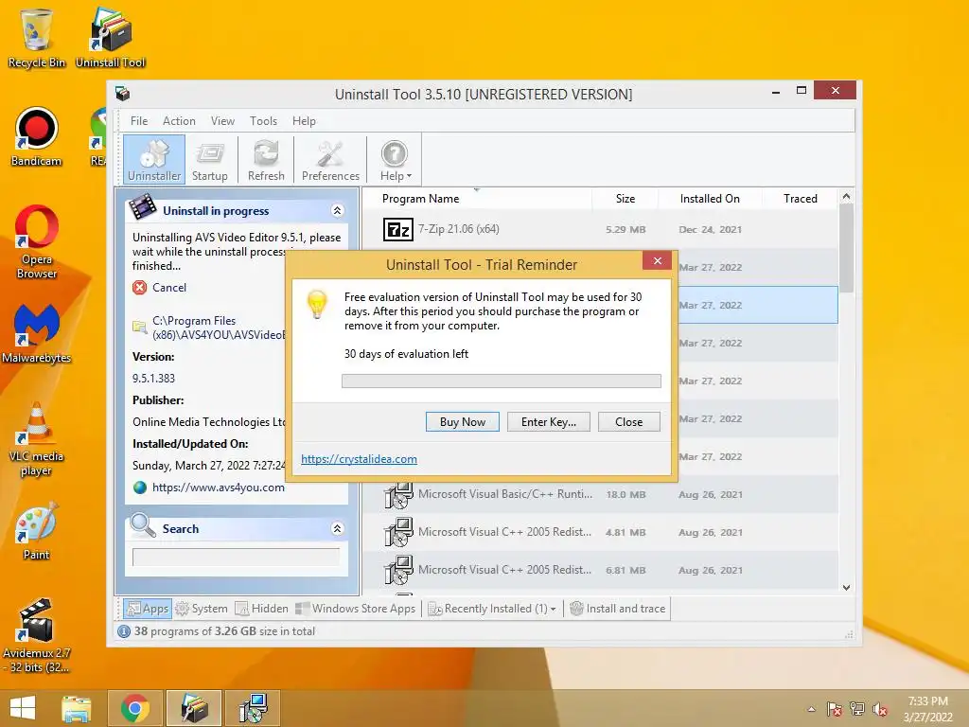The width and height of the screenshot is (969, 727).
Task: Open the Action menu
Action: pos(179,121)
